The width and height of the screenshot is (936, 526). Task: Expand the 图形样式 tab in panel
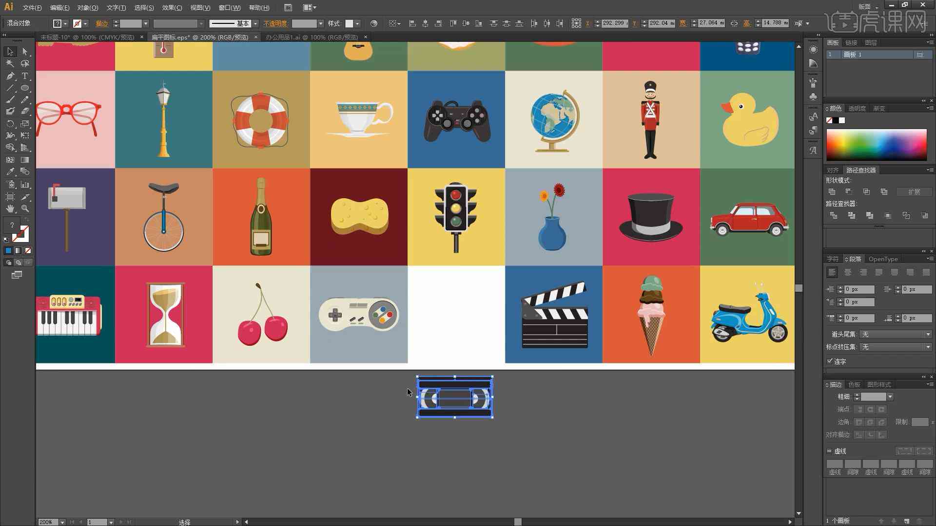878,384
